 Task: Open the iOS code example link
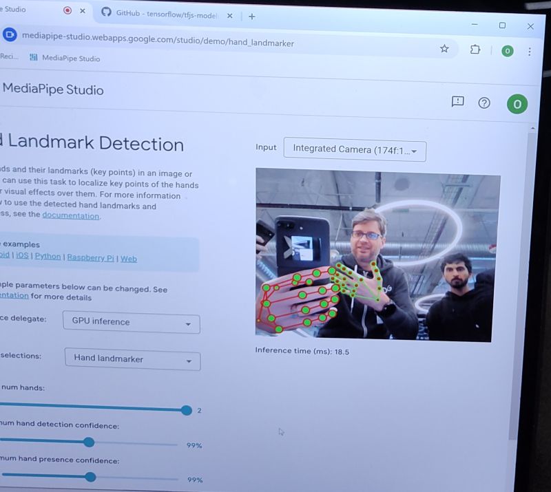22,255
